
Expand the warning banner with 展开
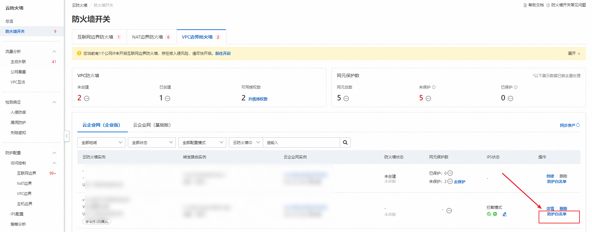point(574,54)
